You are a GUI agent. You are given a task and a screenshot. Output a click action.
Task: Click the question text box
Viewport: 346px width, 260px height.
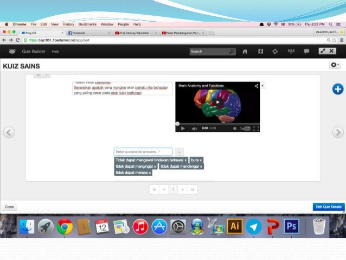[x=123, y=88]
